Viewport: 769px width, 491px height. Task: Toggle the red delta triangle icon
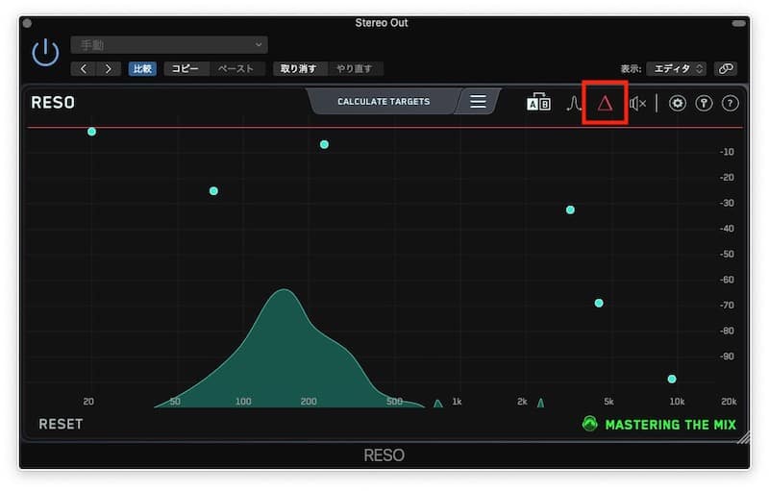[x=606, y=104]
